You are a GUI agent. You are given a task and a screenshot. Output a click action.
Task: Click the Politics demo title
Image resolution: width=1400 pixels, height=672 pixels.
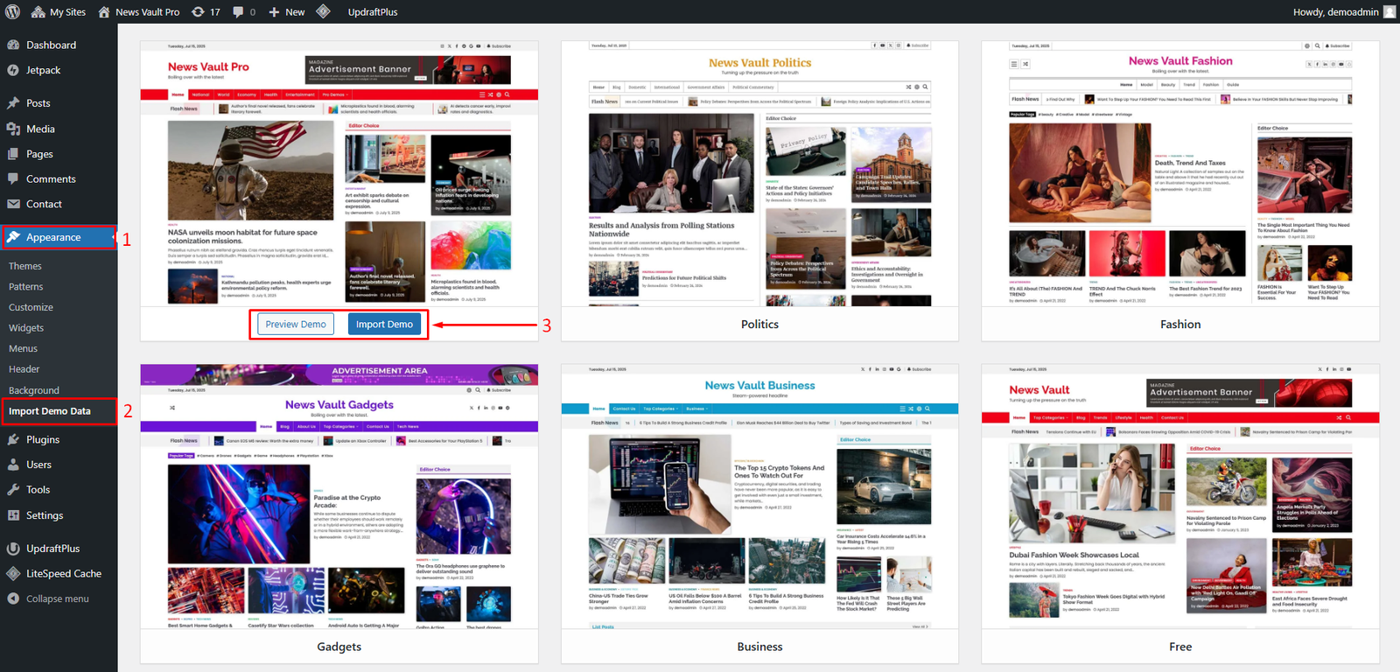tap(759, 324)
